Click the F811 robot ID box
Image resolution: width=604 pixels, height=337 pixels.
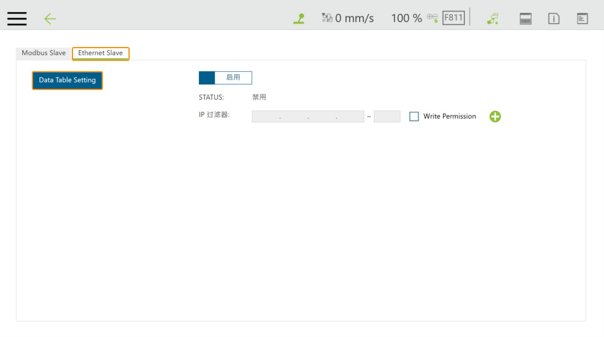point(453,18)
